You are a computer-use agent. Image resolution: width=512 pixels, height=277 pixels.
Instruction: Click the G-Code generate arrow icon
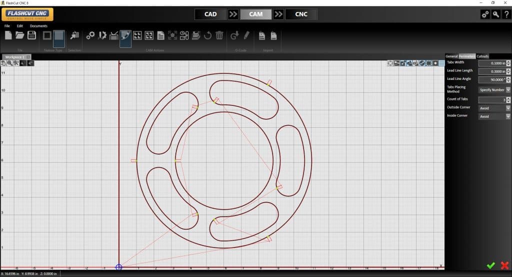[234, 35]
